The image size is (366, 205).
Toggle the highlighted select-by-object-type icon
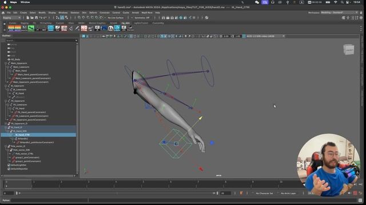pyautogui.click(x=62, y=18)
